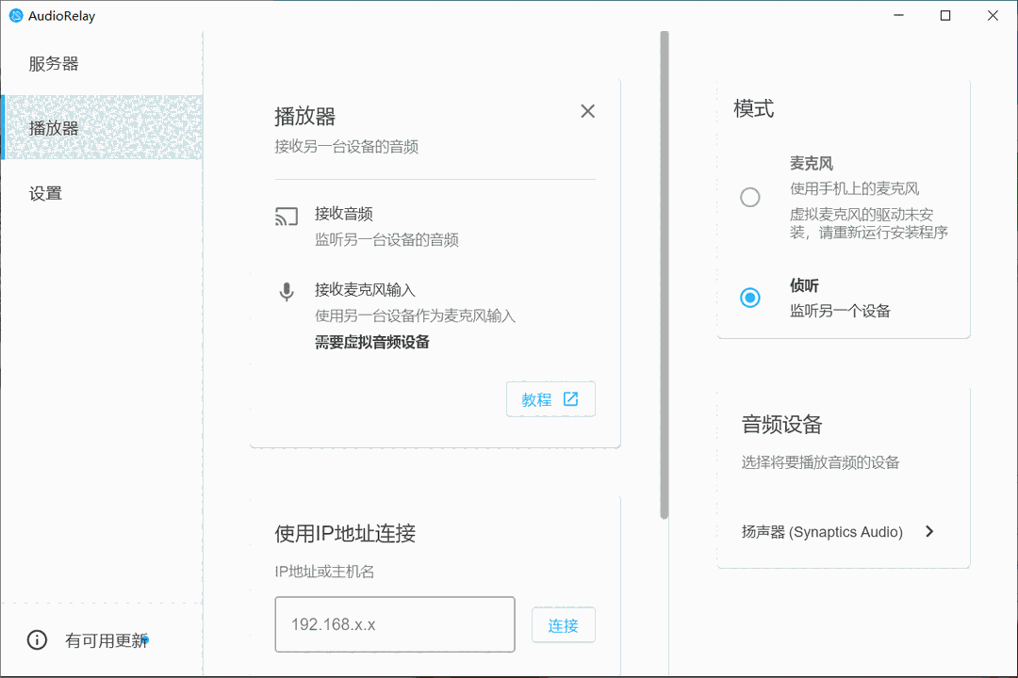Switch to the 播放器 sidebar tab
1018x678 pixels.
(x=54, y=128)
